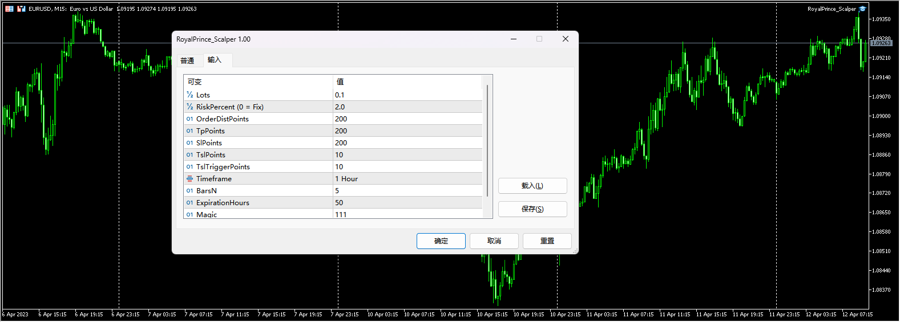The image size is (900, 322).
Task: Click the chart table icon beside EURUSD title
Action: [x=9, y=9]
